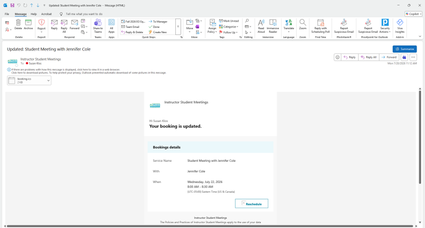The height and width of the screenshot is (228, 425).
Task: Click the Meeting reply icon in Respond group
Action: coord(83,21)
